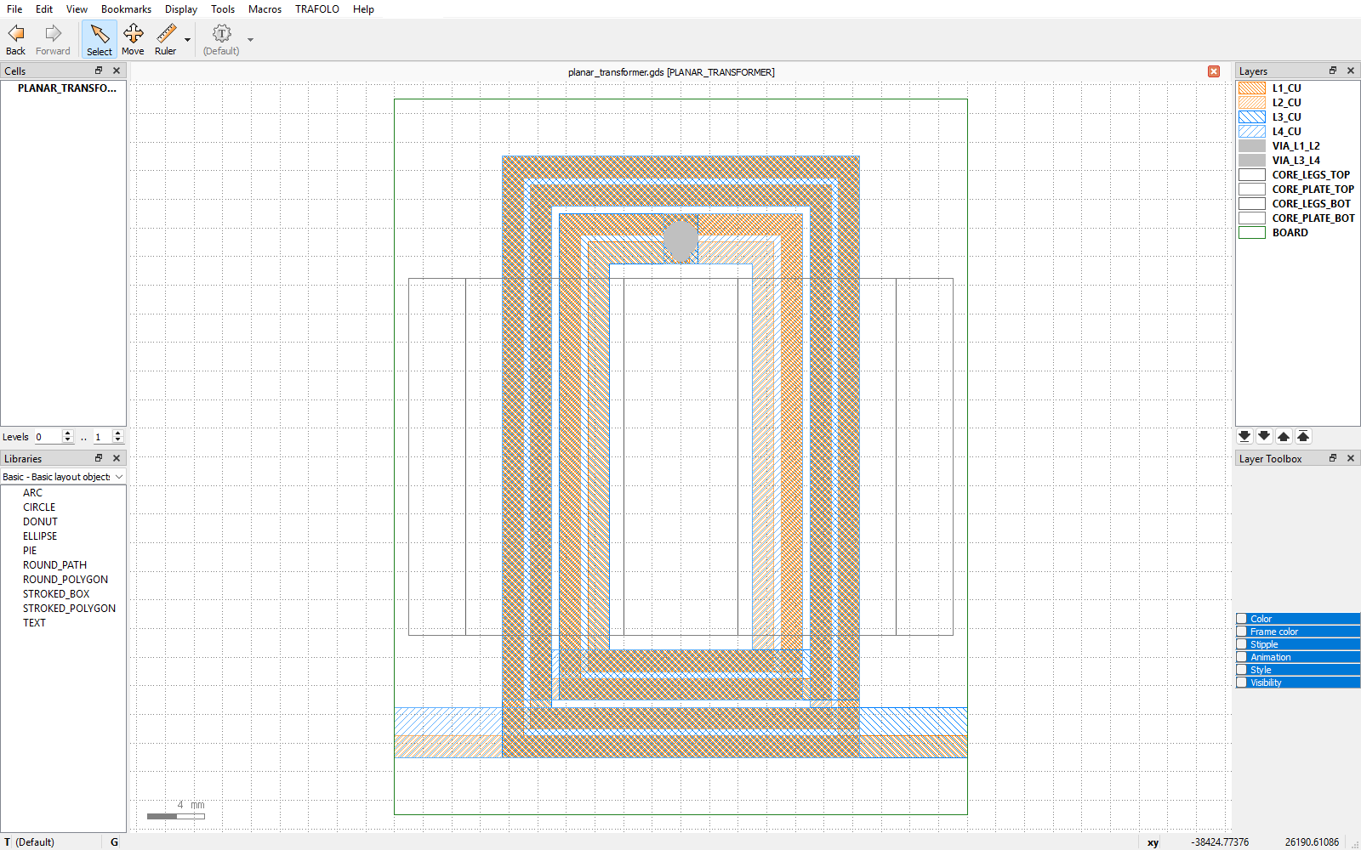This screenshot has width=1361, height=850.
Task: Toggle the Stipple section checkbox
Action: pos(1242,644)
